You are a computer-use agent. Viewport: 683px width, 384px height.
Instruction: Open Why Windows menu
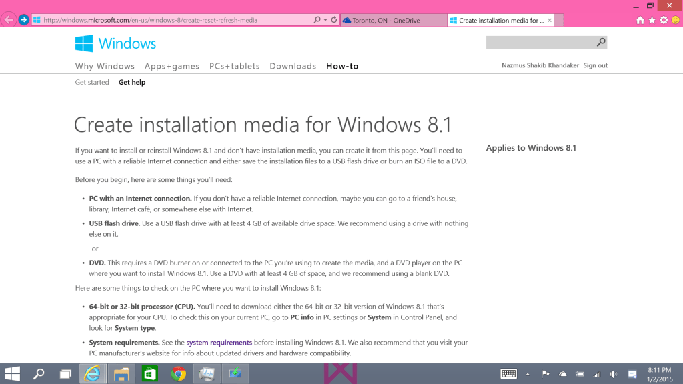(x=105, y=66)
